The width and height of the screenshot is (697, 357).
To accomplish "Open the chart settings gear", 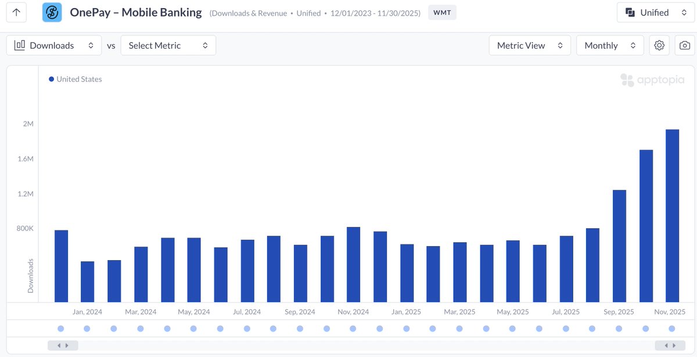I will [659, 45].
